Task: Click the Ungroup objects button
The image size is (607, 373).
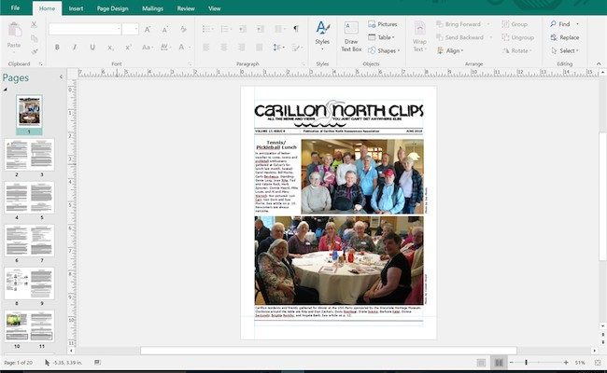Action: tap(518, 37)
